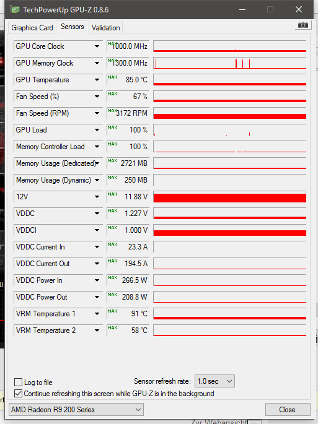Open Memory Usage (Dynamic) sensor menu
The height and width of the screenshot is (424, 318).
click(x=97, y=180)
